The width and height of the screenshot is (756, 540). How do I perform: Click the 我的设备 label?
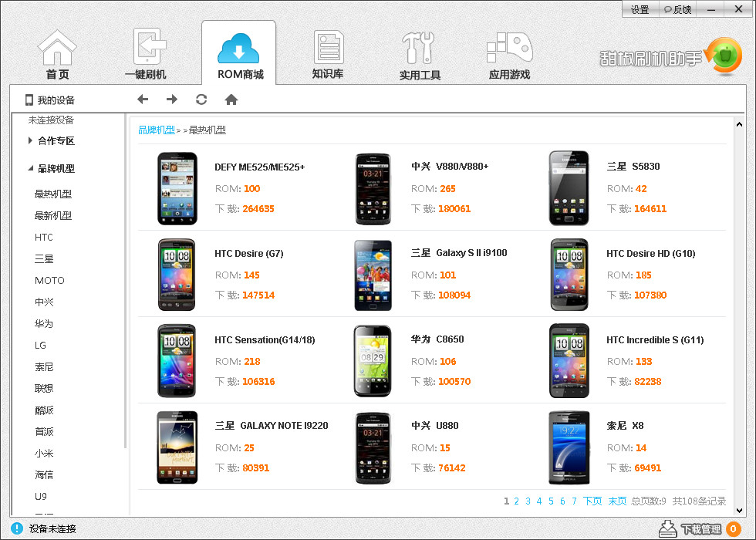[x=56, y=100]
